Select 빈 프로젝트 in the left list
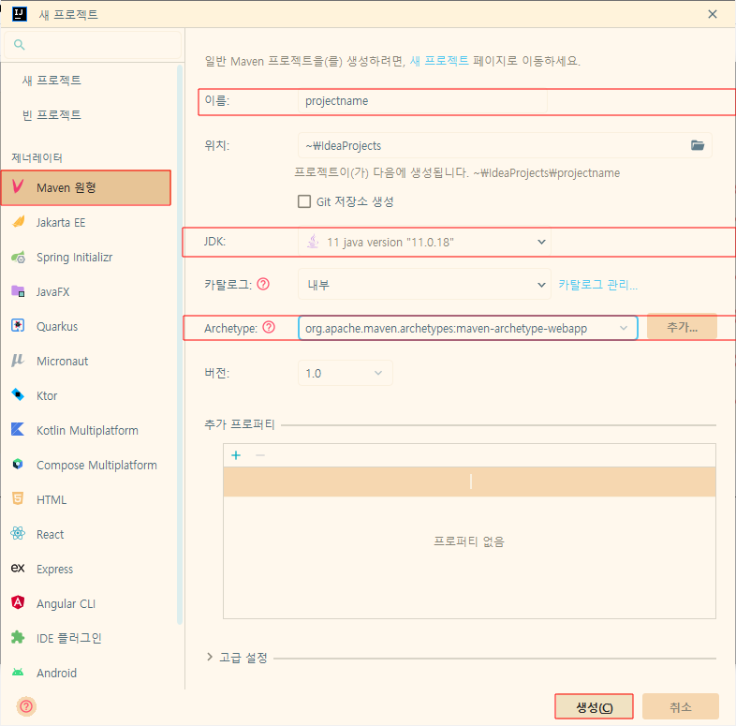 coord(52,115)
